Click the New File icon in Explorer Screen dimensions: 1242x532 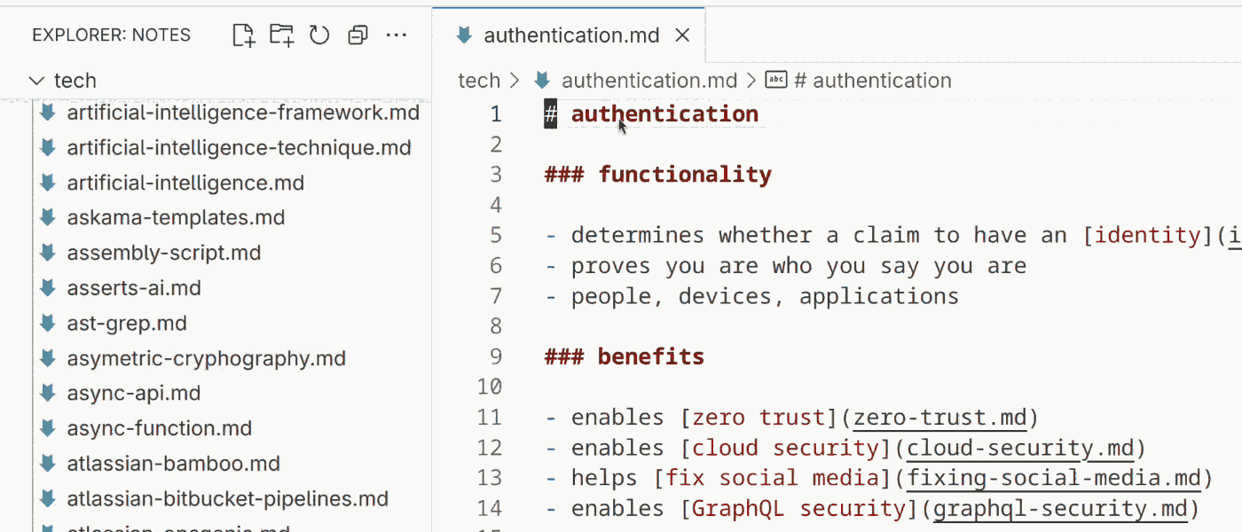click(x=243, y=35)
